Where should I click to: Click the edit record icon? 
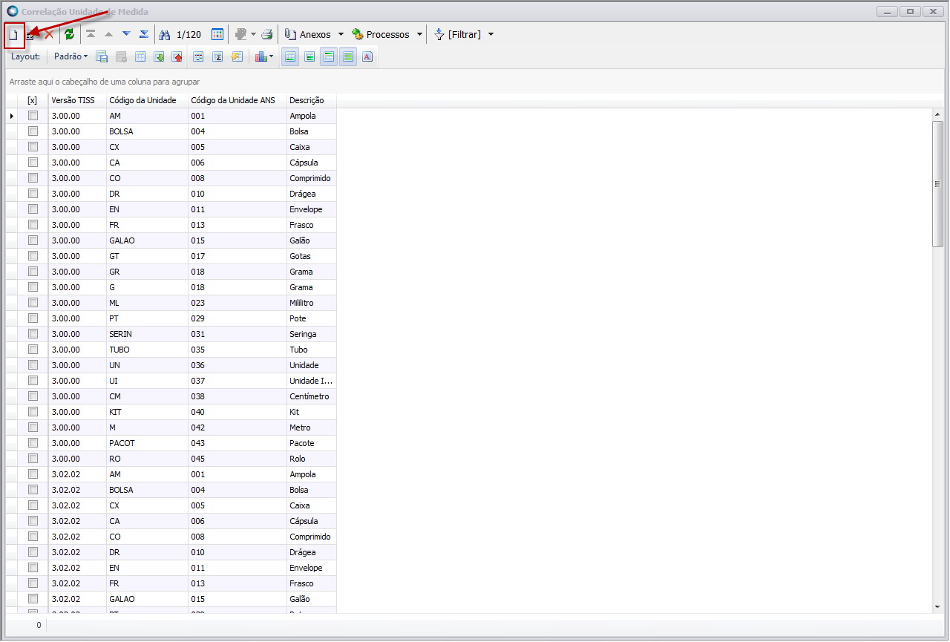point(30,35)
